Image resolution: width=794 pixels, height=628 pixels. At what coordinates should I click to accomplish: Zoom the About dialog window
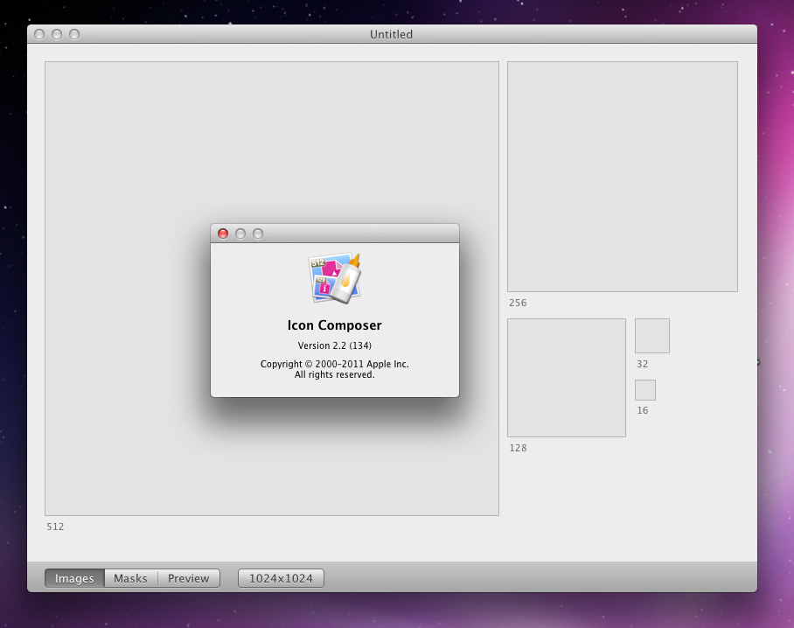(258, 234)
